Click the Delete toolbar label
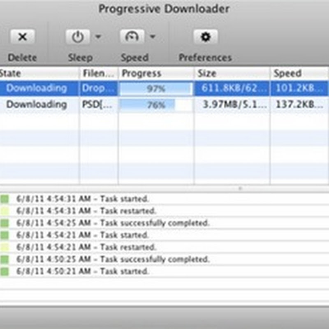The width and height of the screenshot is (329, 329). (x=22, y=58)
